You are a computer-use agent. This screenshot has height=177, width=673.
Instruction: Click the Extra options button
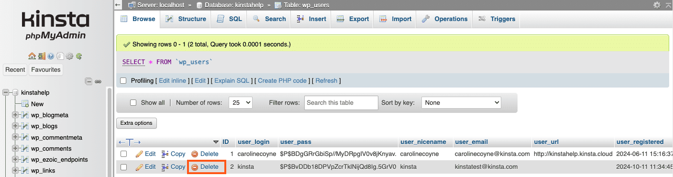136,123
